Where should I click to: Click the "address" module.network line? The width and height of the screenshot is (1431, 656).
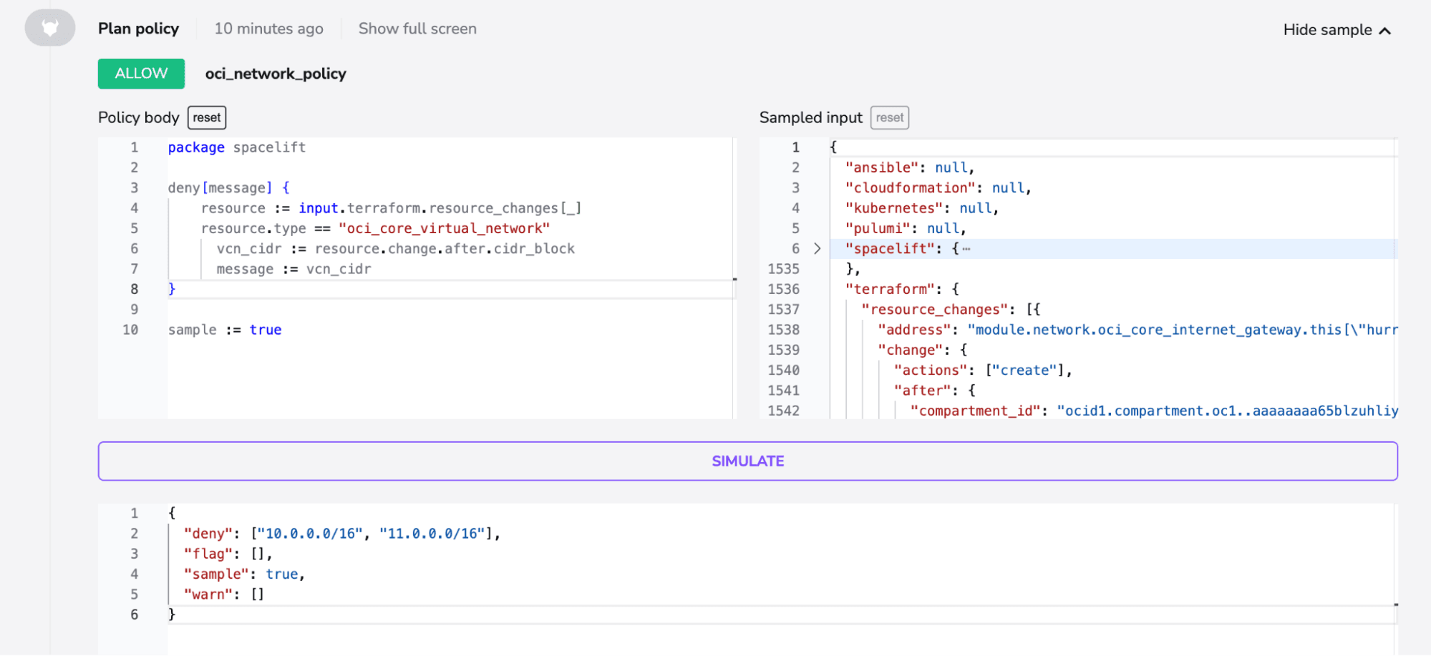point(1137,330)
